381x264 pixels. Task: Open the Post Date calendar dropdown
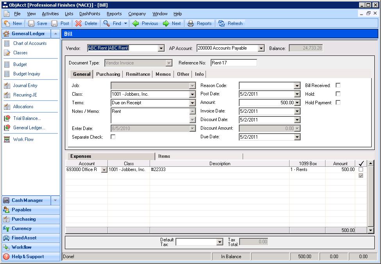pos(297,94)
